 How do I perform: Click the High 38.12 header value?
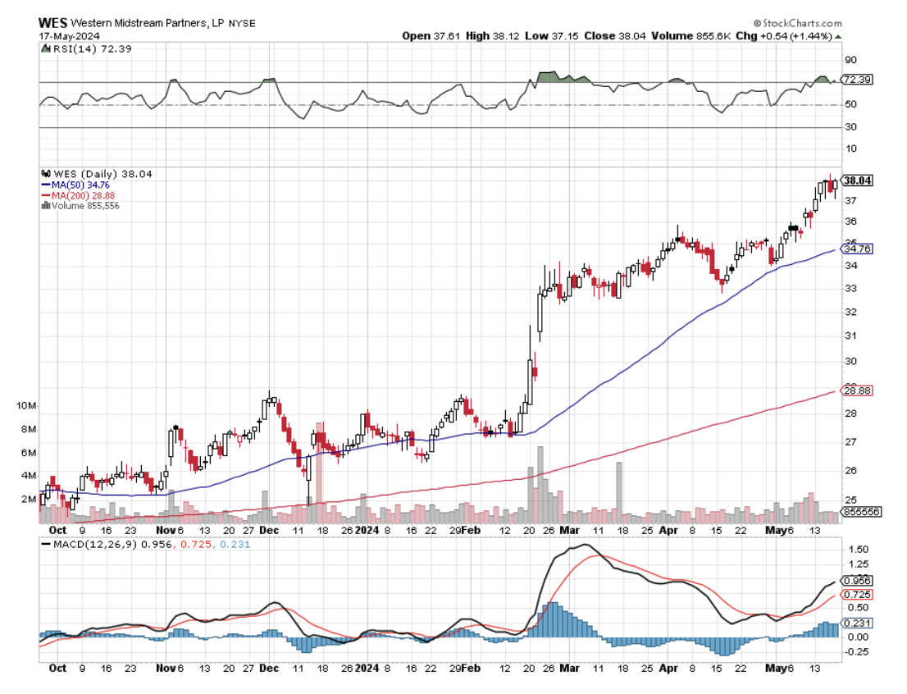coord(492,36)
